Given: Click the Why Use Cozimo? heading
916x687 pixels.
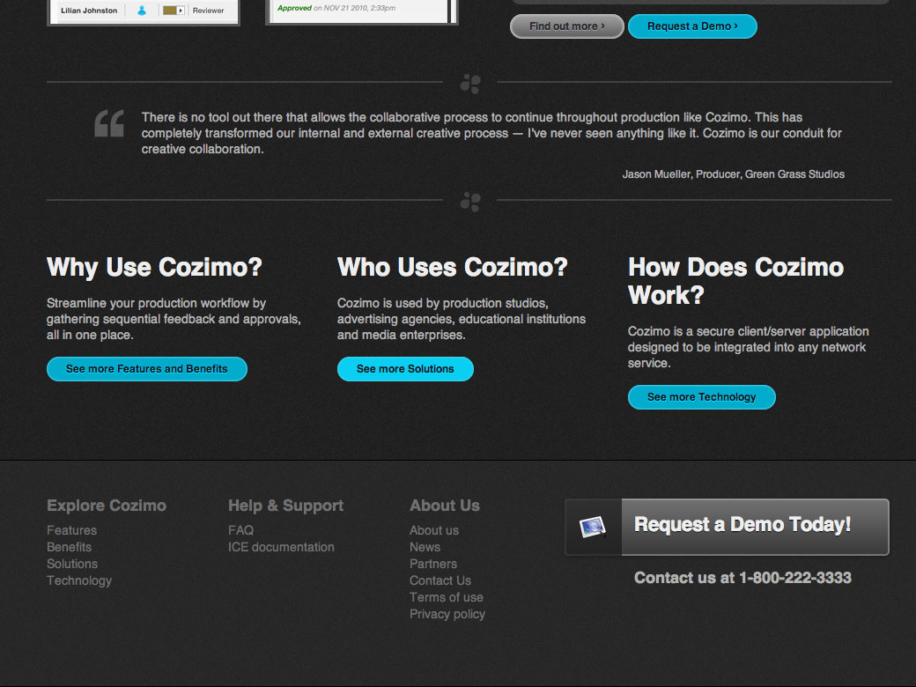Looking at the screenshot, I should click(x=154, y=267).
